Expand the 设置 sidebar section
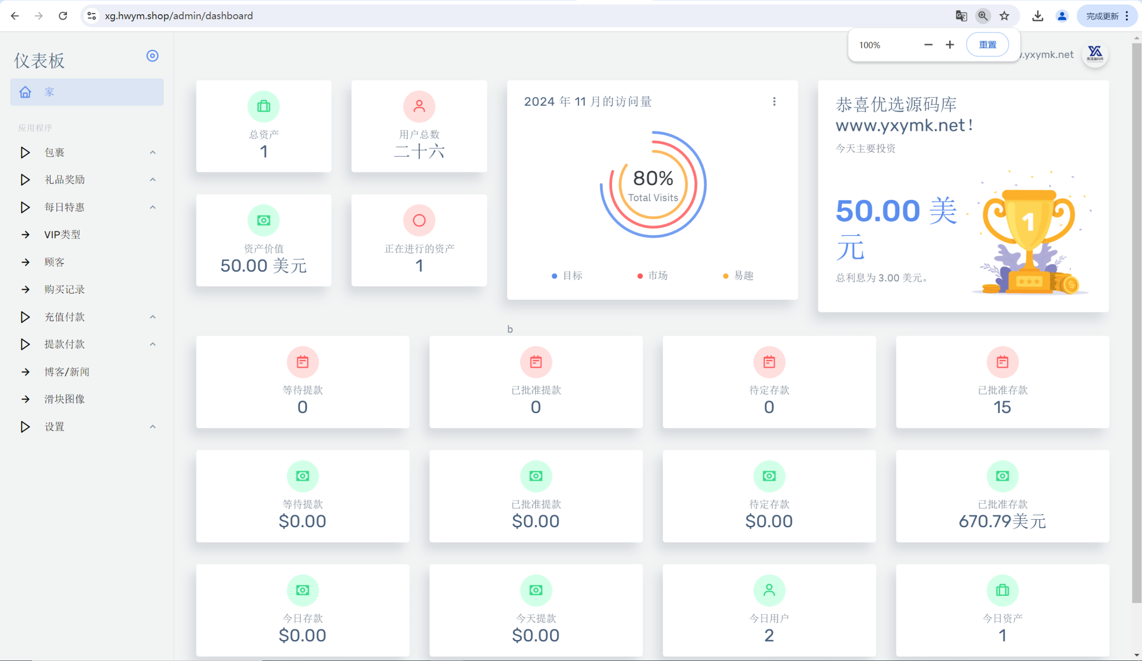This screenshot has height=661, width=1142. tap(54, 426)
